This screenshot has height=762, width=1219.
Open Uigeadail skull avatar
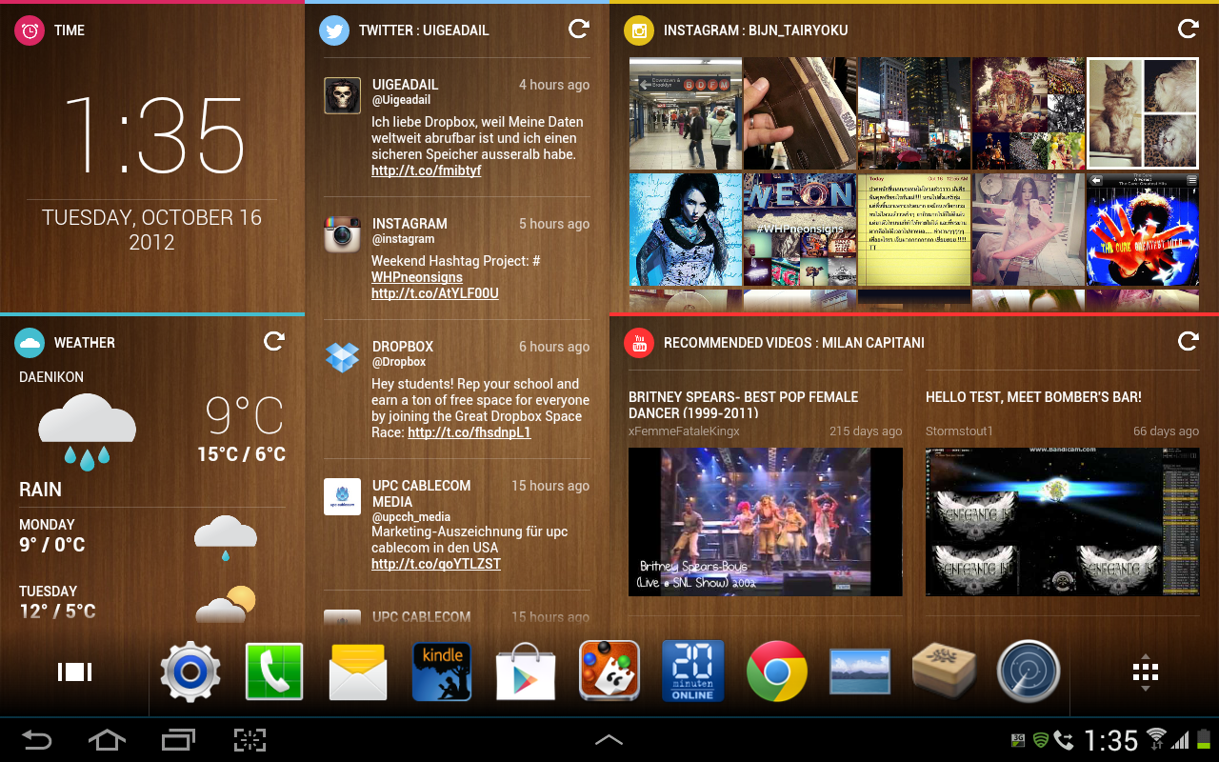[343, 95]
